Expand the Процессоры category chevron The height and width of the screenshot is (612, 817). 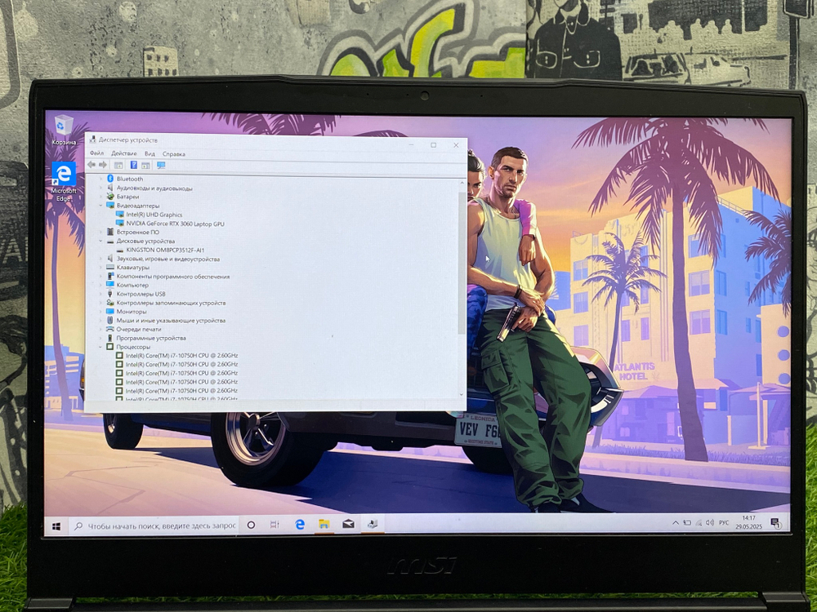click(100, 345)
